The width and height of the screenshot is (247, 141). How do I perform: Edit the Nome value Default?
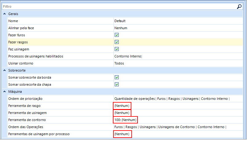120,21
